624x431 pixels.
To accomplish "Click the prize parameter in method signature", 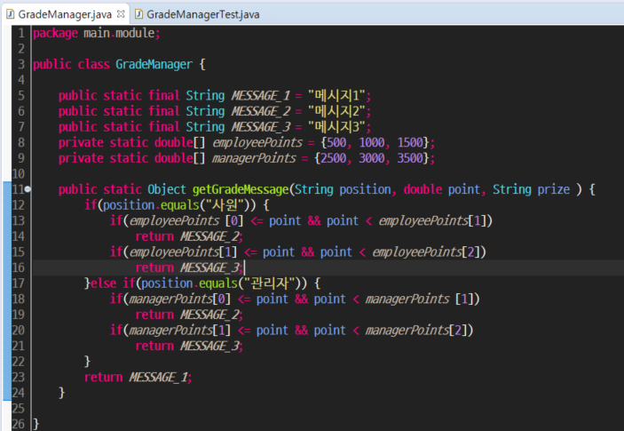I will [x=554, y=189].
